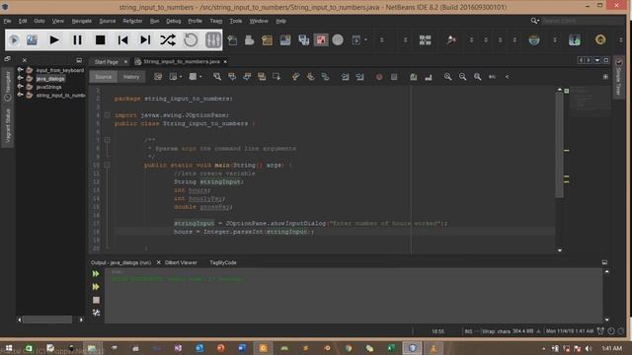Click the Projects panel horizontal scrollbar
The height and width of the screenshot is (355, 632).
[47, 319]
